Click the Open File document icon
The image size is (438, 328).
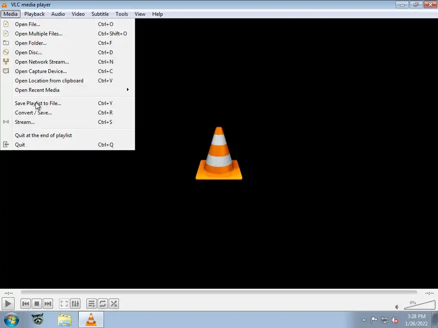[6, 24]
